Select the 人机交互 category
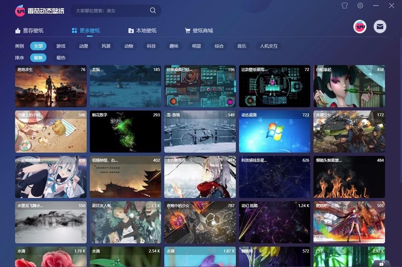402x267 pixels. tap(269, 46)
